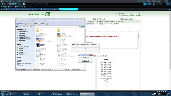Toggle Explorer Folders pane toolbar button
Image resolution: width=171 pixels, height=96 pixels.
(x=41, y=24)
